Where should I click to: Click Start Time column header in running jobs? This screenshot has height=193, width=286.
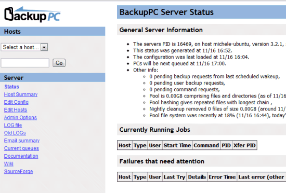[x=177, y=145]
